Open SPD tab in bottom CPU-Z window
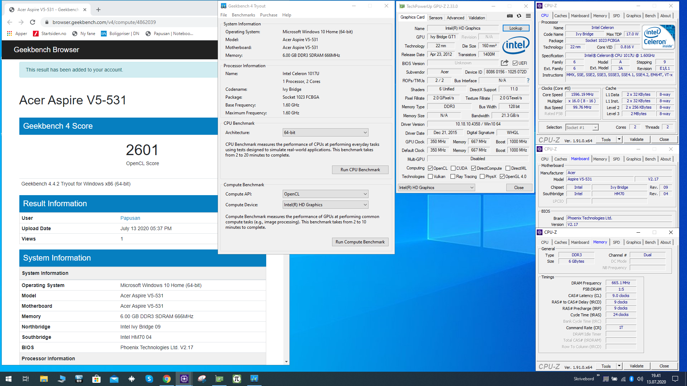The width and height of the screenshot is (687, 386). click(616, 242)
